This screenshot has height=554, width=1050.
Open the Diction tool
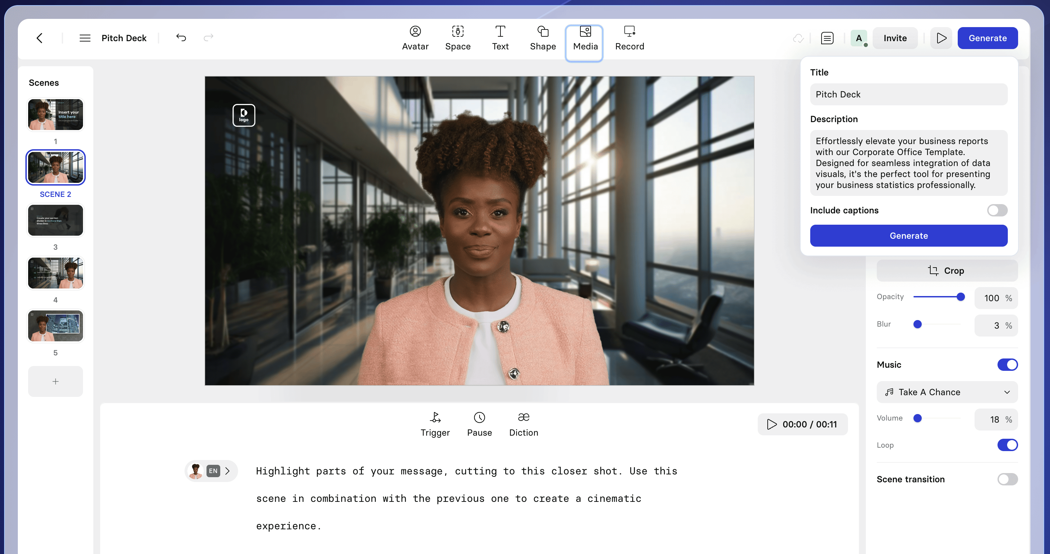point(523,424)
